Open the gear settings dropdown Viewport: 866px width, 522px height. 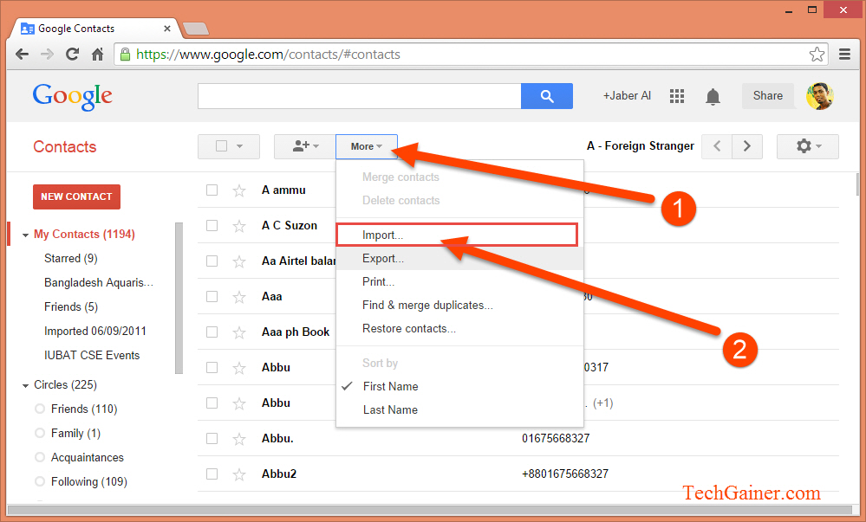click(x=806, y=146)
